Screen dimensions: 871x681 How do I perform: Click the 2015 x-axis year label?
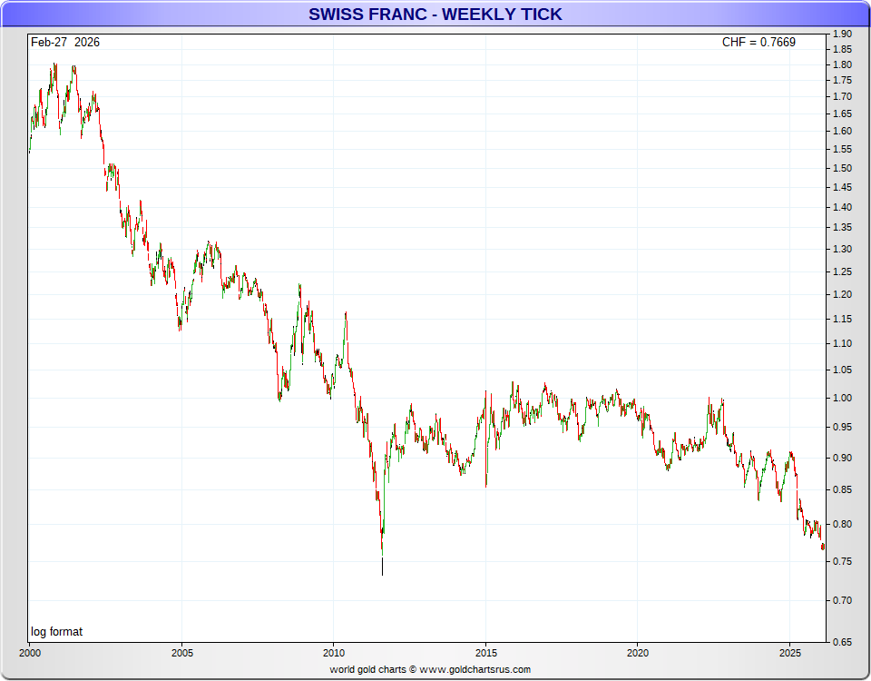[x=485, y=652]
